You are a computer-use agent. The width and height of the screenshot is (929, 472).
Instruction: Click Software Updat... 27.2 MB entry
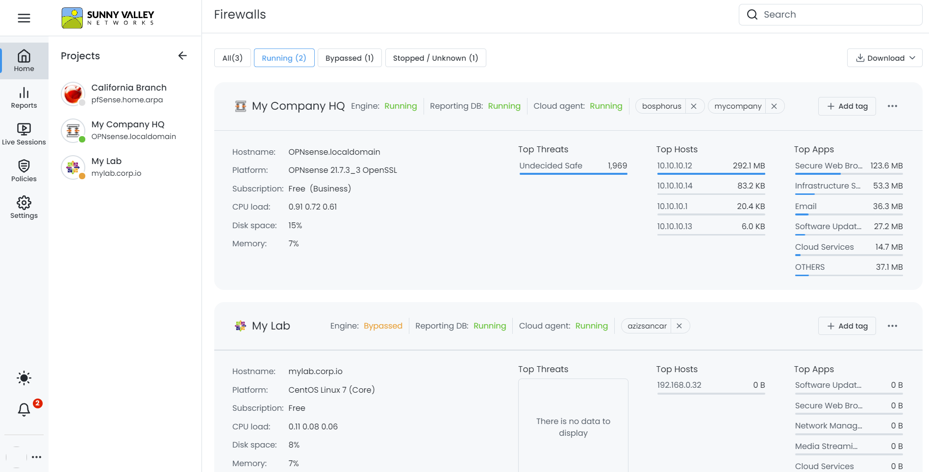[x=849, y=228]
